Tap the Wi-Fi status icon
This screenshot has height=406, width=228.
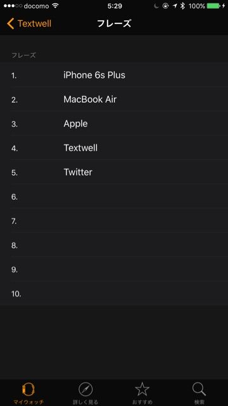(55, 6)
